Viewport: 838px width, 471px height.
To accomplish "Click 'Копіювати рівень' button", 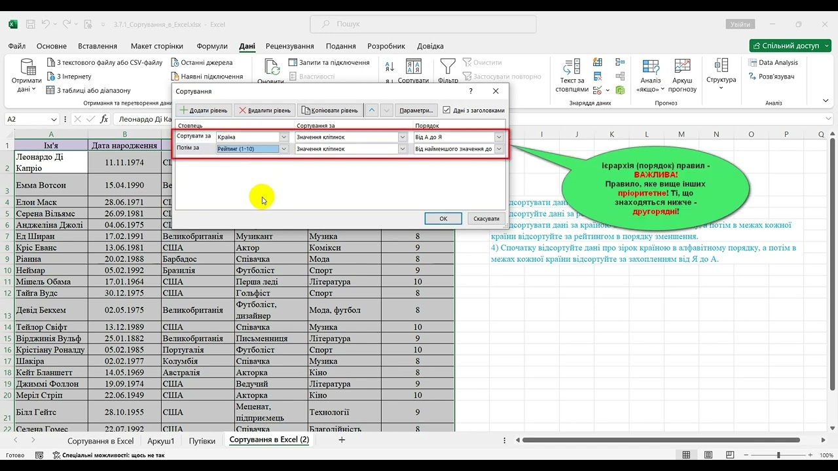I will click(331, 111).
